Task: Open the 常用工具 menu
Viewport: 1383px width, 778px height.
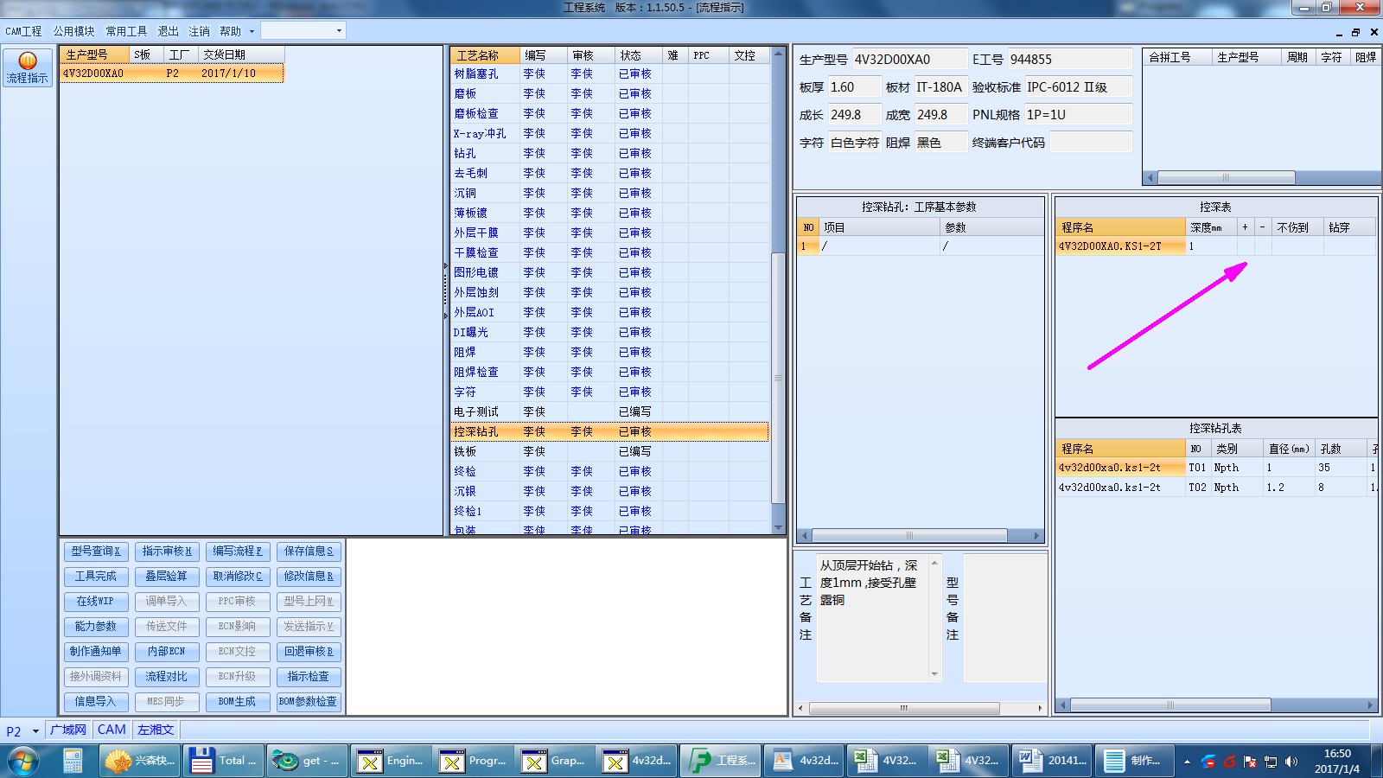Action: (x=126, y=31)
